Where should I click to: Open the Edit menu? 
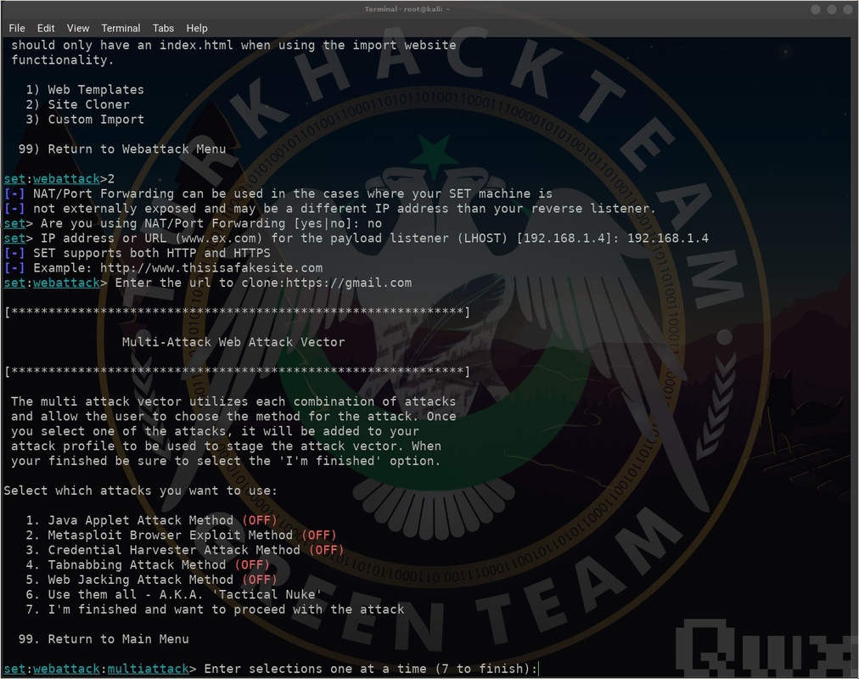coord(46,28)
